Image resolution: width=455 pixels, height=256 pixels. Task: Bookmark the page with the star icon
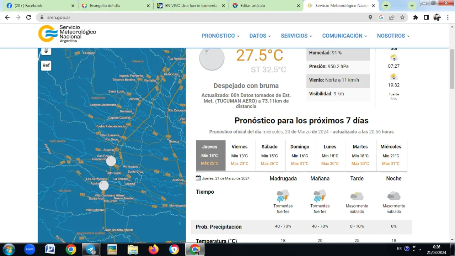click(x=402, y=17)
